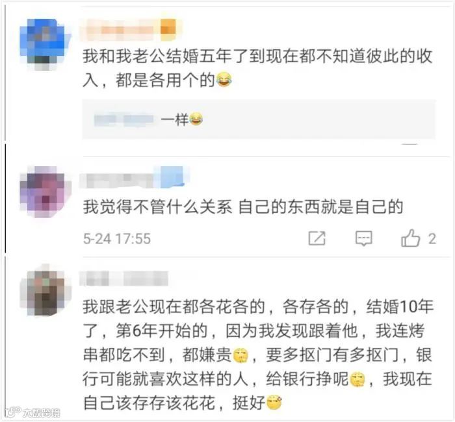
Task: Open the second commenter's blurred username
Action: tap(116, 180)
